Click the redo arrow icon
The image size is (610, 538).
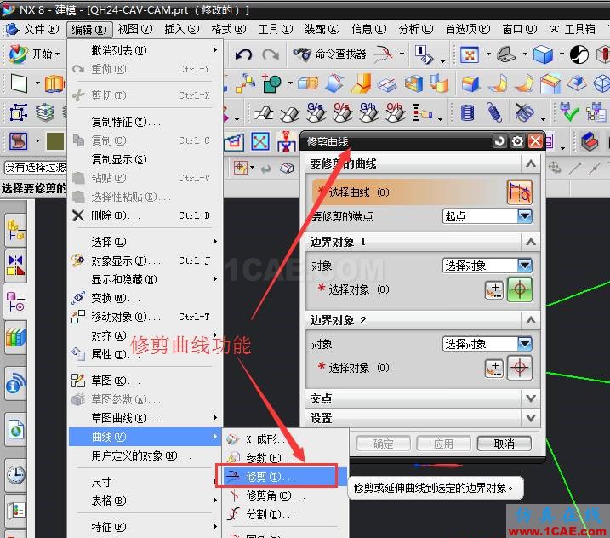tap(271, 54)
